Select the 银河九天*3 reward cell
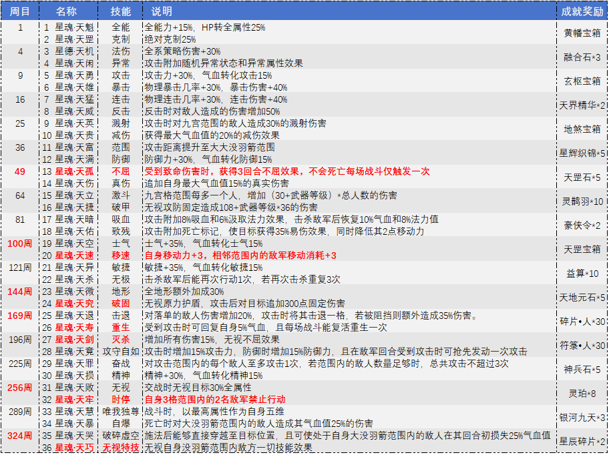This screenshot has width=609, height=455. [x=582, y=418]
